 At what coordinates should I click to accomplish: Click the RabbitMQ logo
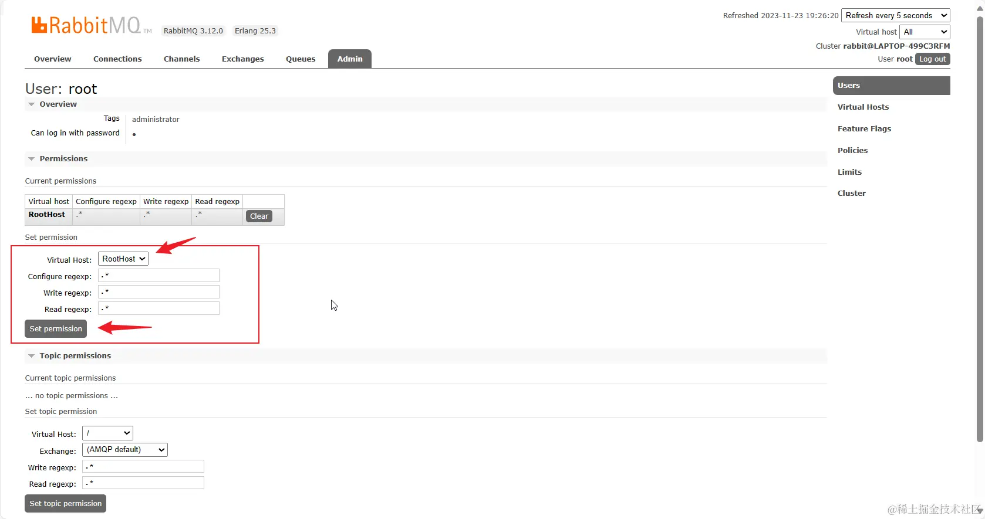click(x=92, y=25)
